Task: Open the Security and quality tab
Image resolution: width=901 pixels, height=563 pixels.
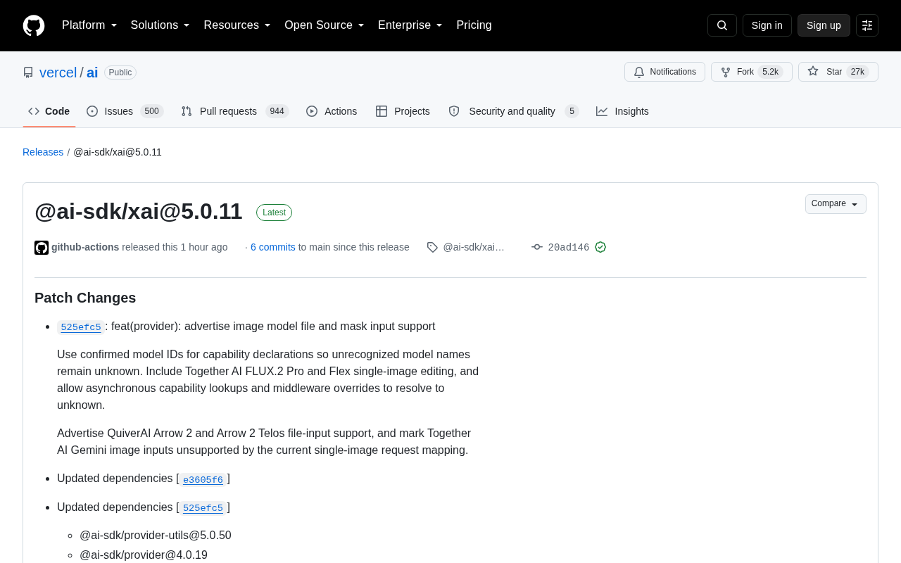Action: tap(514, 111)
